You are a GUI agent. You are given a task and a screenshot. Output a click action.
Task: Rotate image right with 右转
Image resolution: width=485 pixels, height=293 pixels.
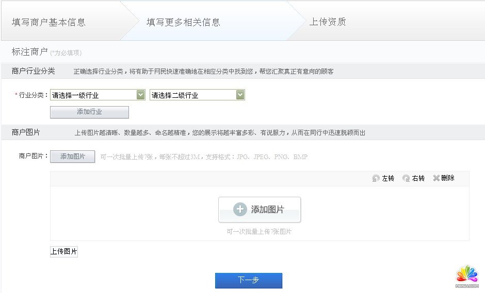(414, 178)
